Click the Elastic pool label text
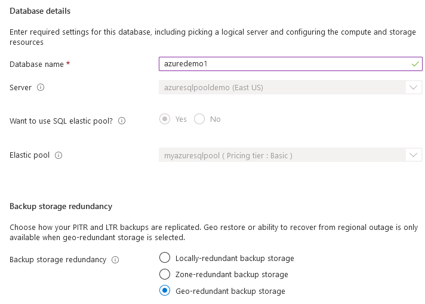The image size is (425, 304). (x=29, y=155)
